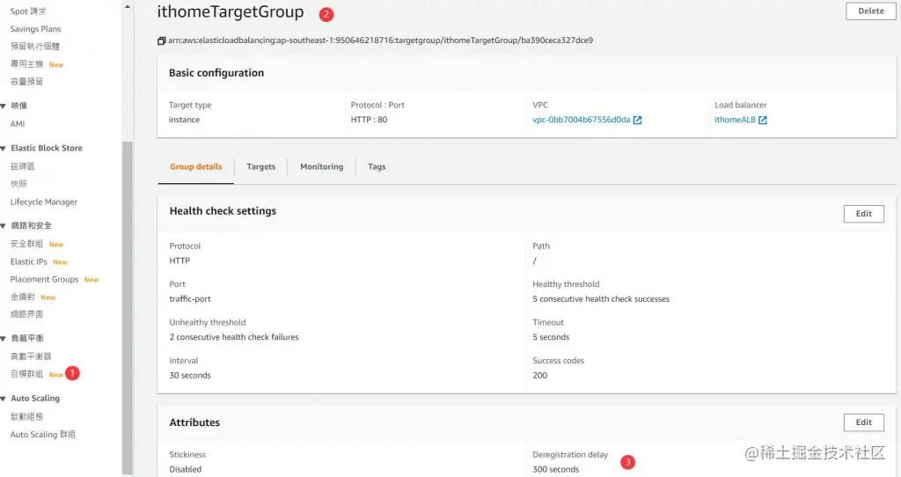Open 容量預留 in the sidebar
This screenshot has height=477, width=901.
pyautogui.click(x=26, y=82)
